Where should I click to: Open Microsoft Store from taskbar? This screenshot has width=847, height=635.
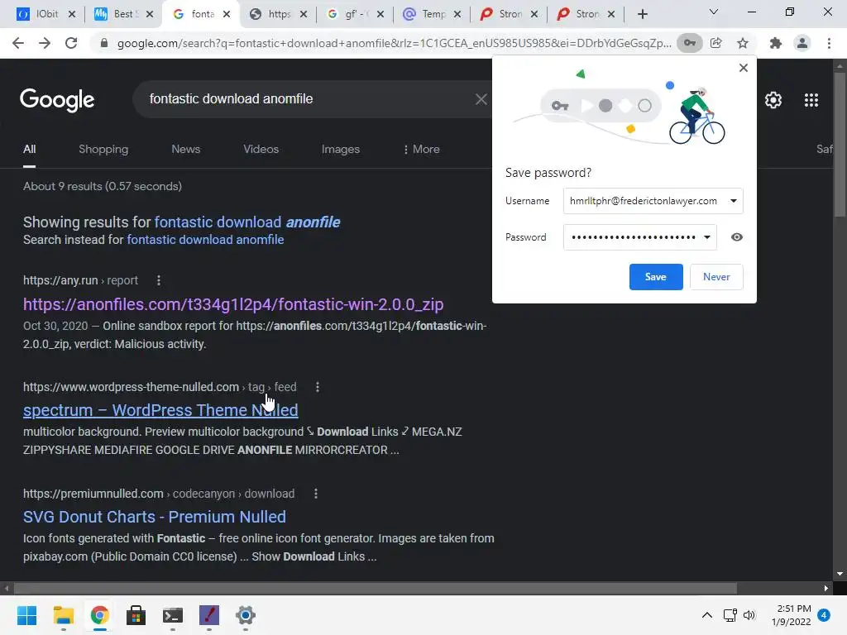[x=136, y=615]
